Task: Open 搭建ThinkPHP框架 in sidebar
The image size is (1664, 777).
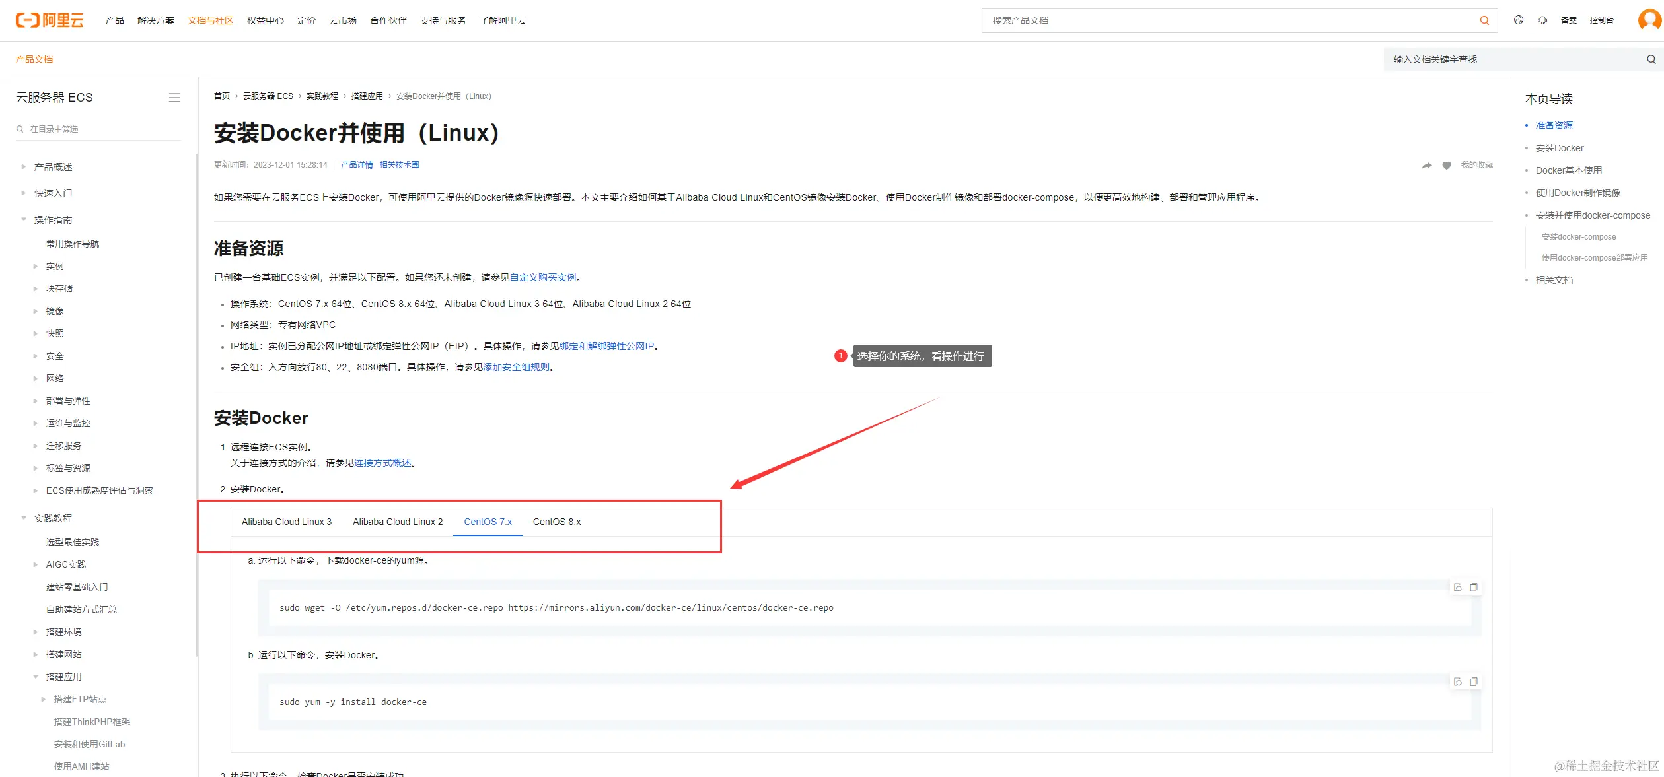Action: [x=92, y=722]
